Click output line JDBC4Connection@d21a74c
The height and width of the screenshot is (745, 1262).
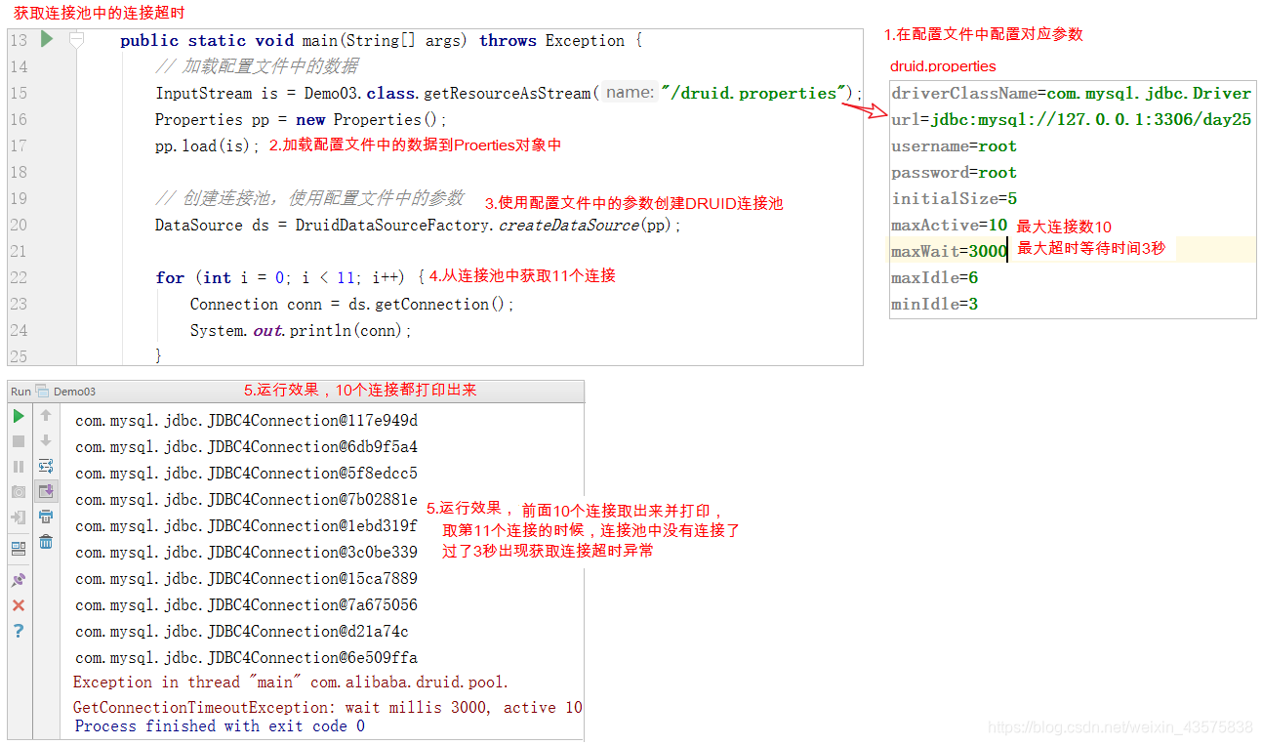[x=242, y=632]
